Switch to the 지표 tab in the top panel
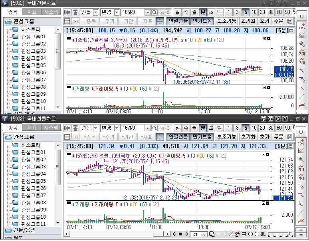309x241 pixels. [x=32, y=12]
